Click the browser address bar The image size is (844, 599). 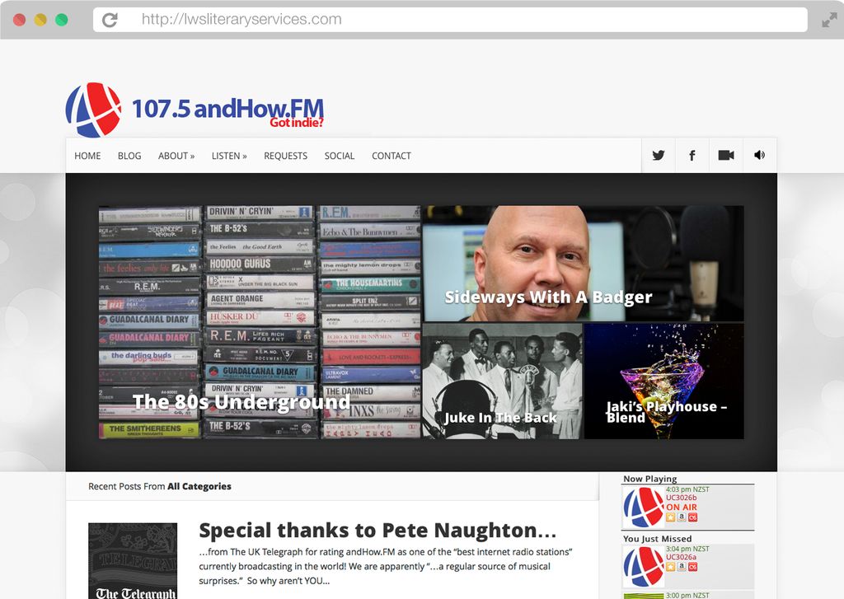coord(450,20)
